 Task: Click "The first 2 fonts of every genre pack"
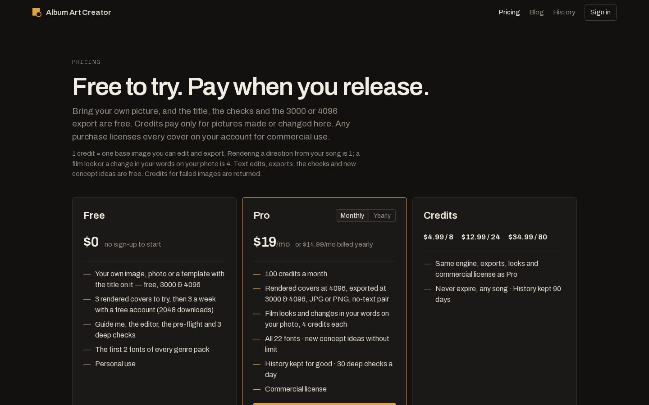coord(152,350)
